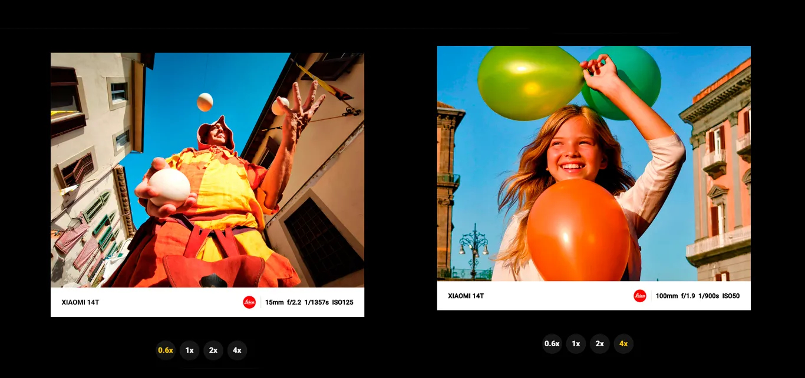Screen dimensions: 805x378
Task: Click the egg in the juggler's lower hand
Action: [x=169, y=186]
